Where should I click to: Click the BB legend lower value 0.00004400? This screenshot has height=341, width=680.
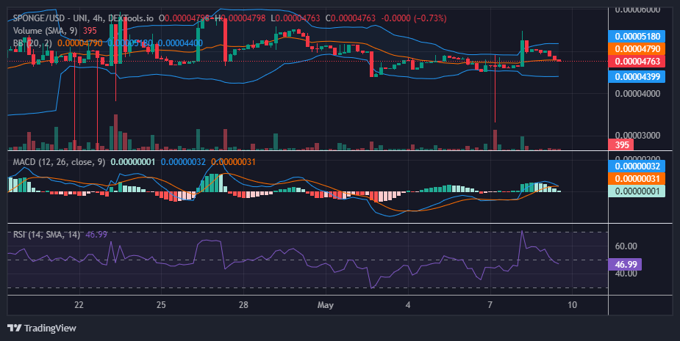coord(180,43)
